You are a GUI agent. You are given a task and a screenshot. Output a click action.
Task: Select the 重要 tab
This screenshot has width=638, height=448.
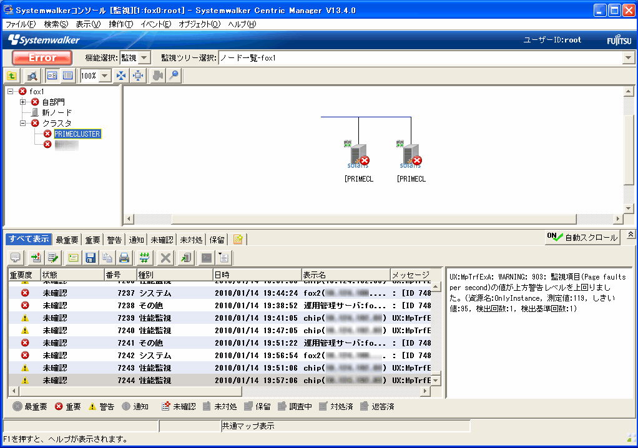[x=92, y=240]
